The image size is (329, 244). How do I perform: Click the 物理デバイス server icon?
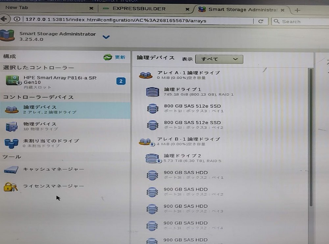point(12,127)
